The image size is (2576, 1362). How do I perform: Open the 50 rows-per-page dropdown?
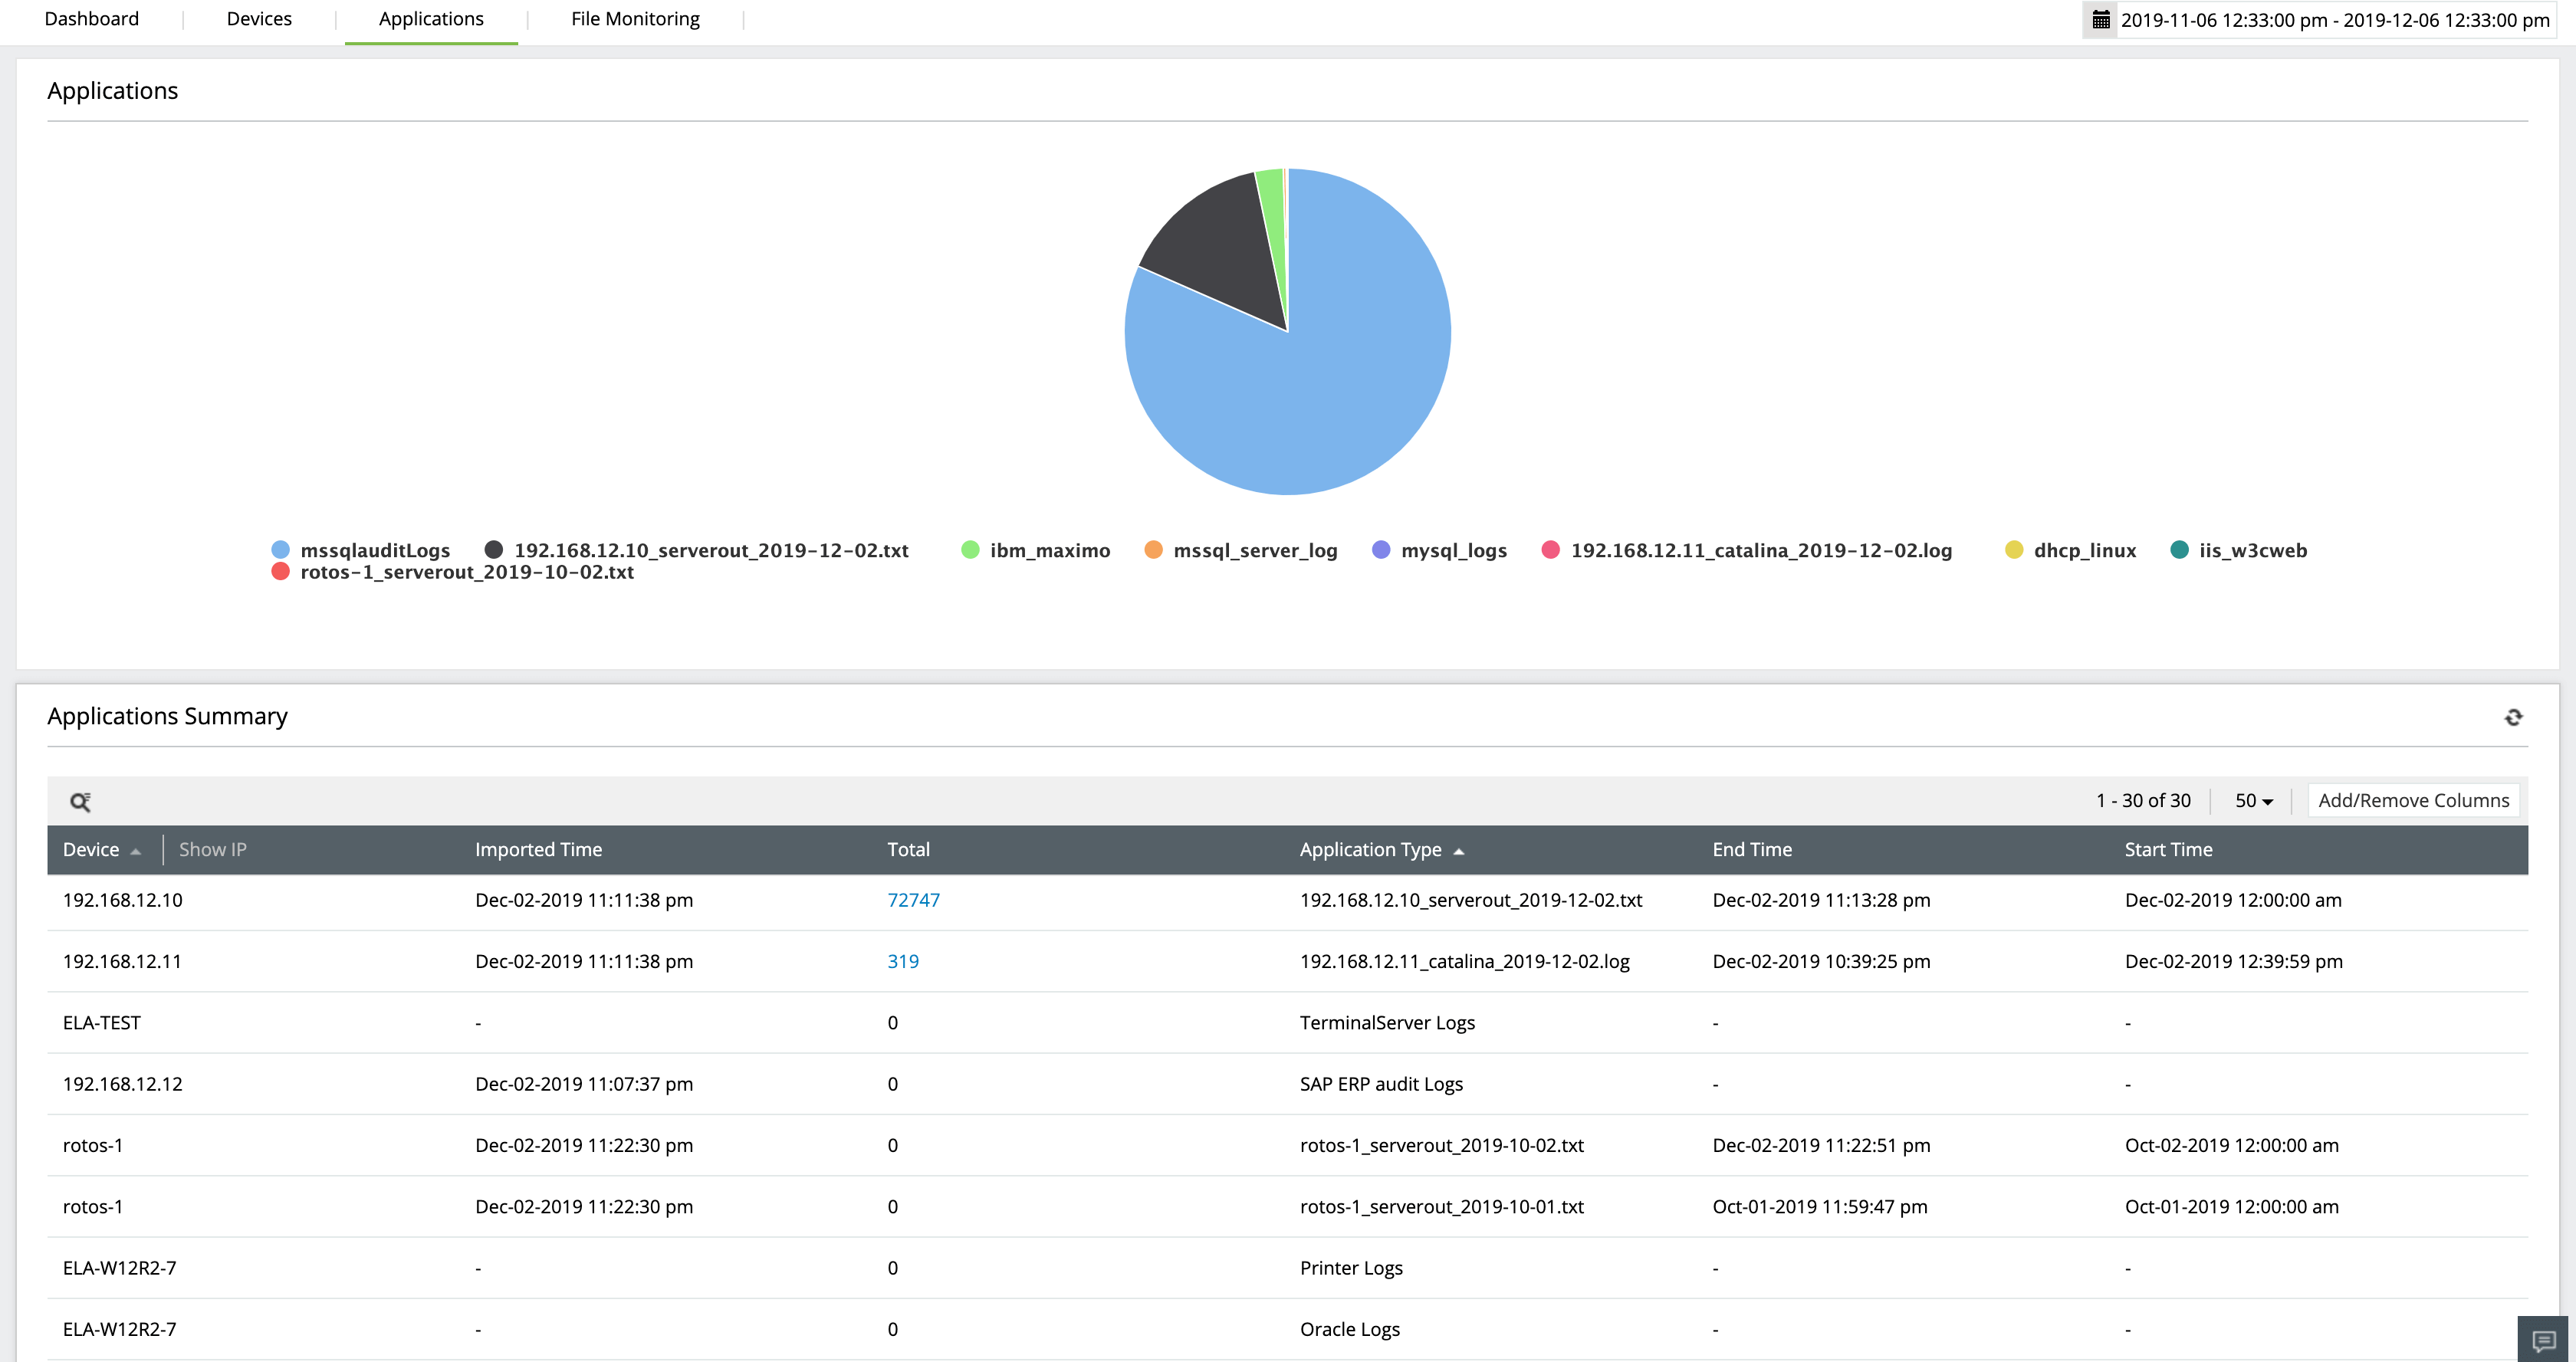(x=2253, y=801)
